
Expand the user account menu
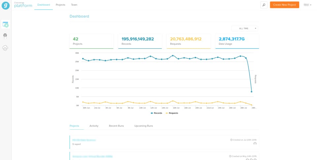point(307,5)
